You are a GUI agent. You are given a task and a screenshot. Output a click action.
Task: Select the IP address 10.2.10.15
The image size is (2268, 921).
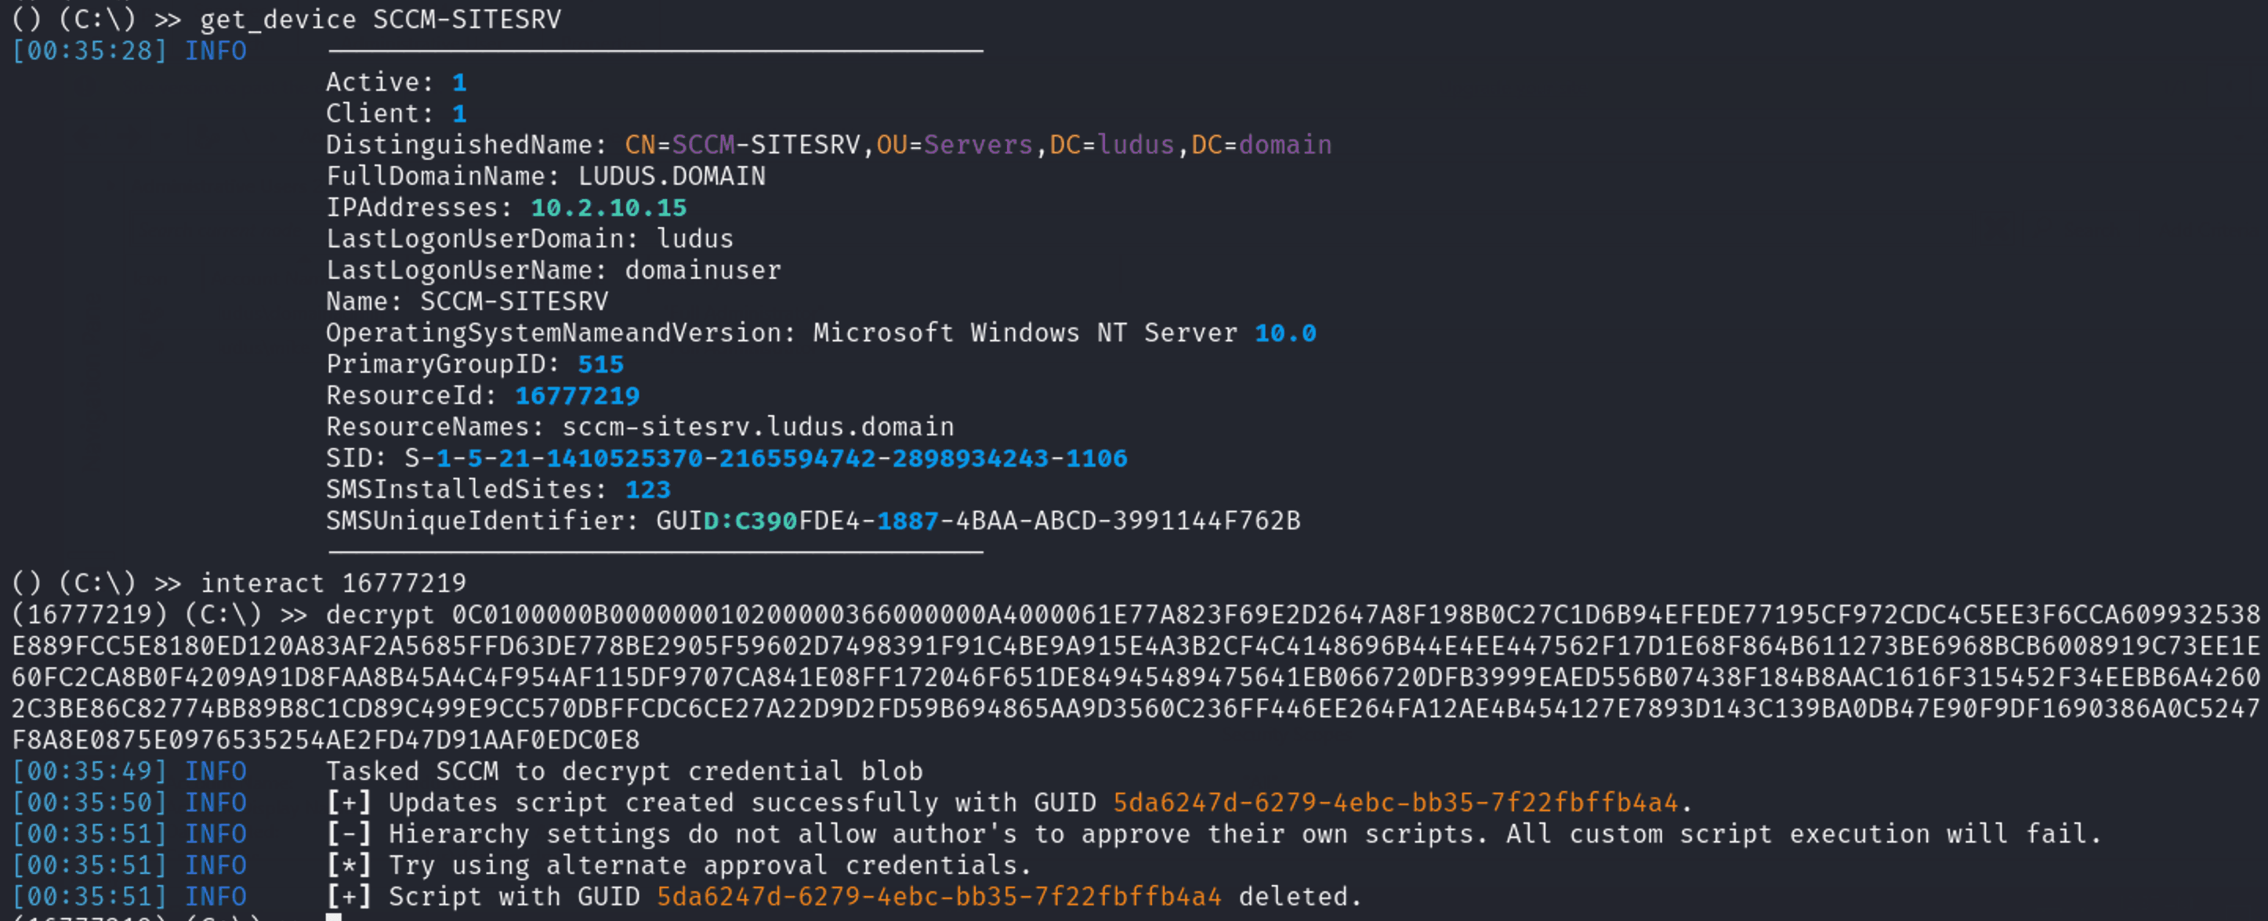coord(608,208)
